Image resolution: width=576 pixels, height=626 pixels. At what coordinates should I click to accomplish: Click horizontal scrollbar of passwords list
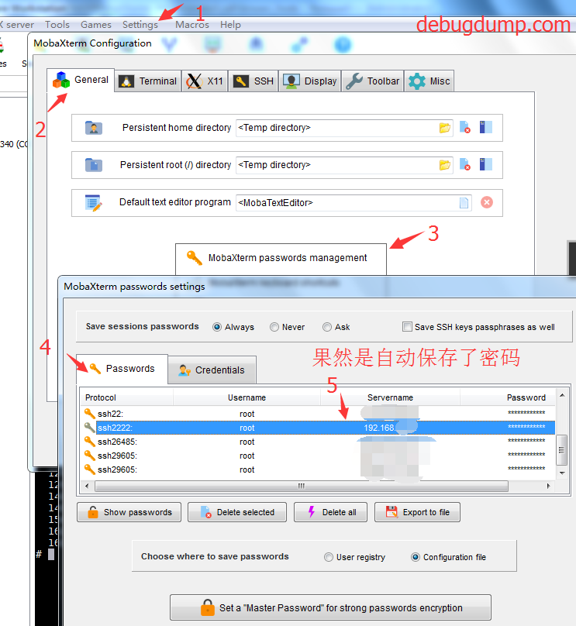302,486
